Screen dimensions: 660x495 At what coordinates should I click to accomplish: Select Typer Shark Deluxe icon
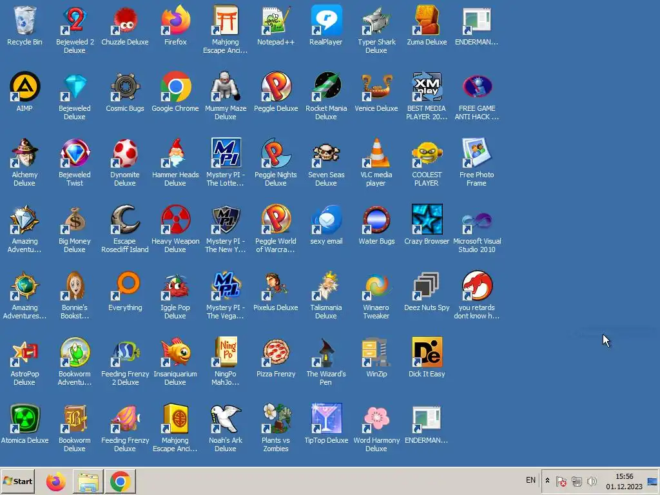coord(376,20)
